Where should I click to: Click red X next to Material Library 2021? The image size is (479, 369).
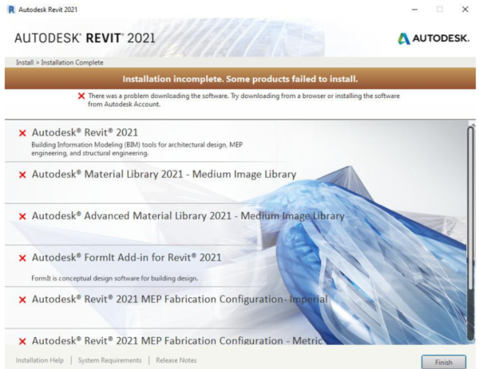pyautogui.click(x=22, y=175)
